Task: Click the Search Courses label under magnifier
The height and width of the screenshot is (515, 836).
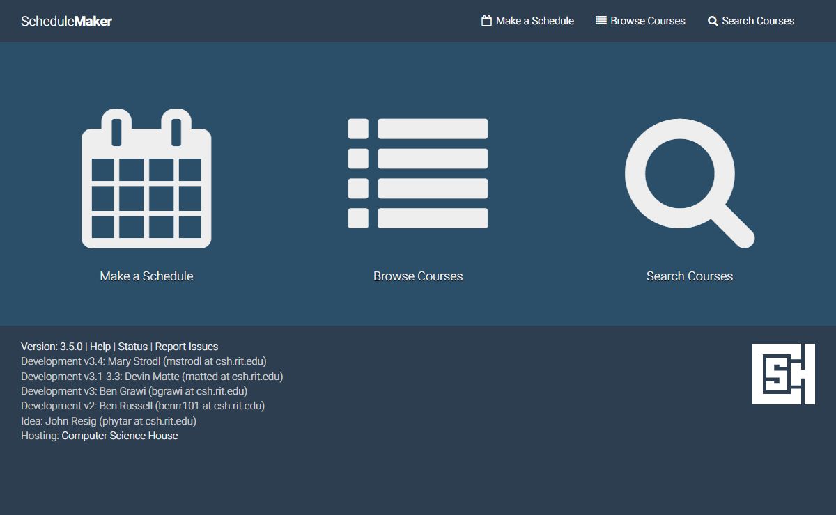Action: point(690,276)
